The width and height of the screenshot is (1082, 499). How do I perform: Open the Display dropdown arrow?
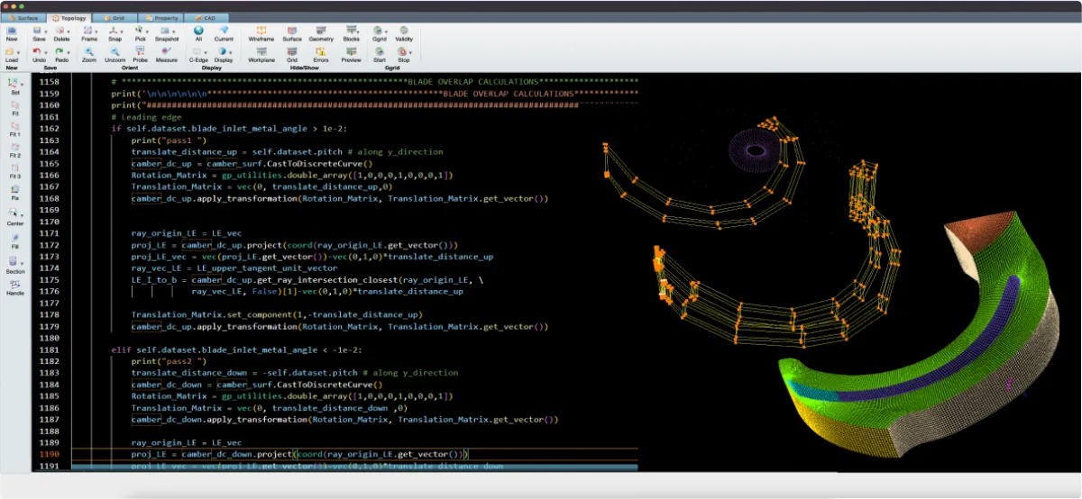[x=230, y=53]
